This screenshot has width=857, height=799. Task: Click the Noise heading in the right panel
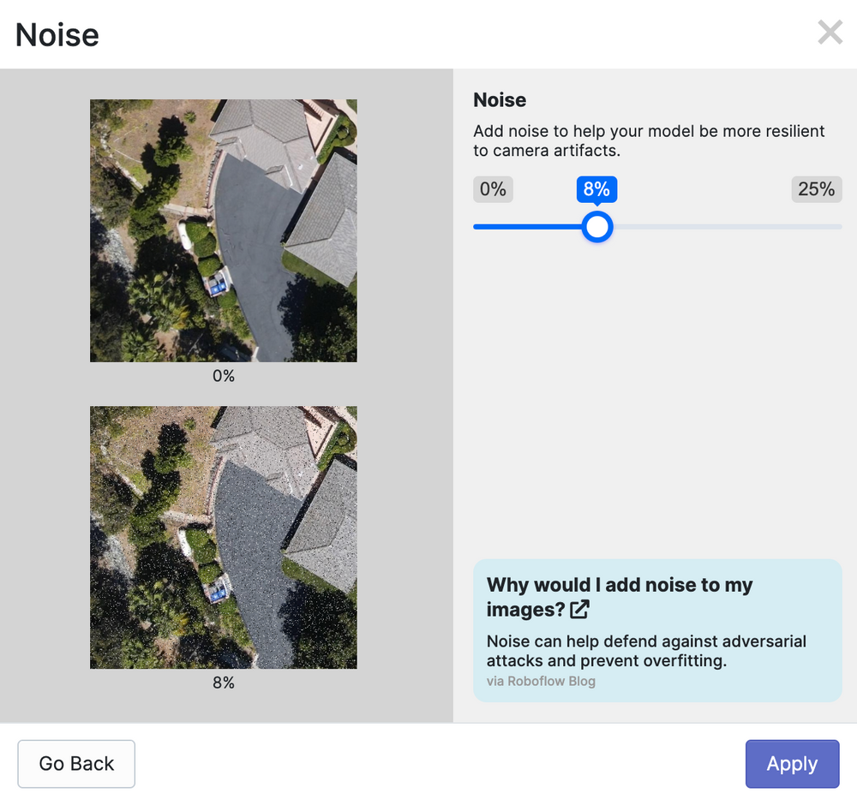[500, 100]
